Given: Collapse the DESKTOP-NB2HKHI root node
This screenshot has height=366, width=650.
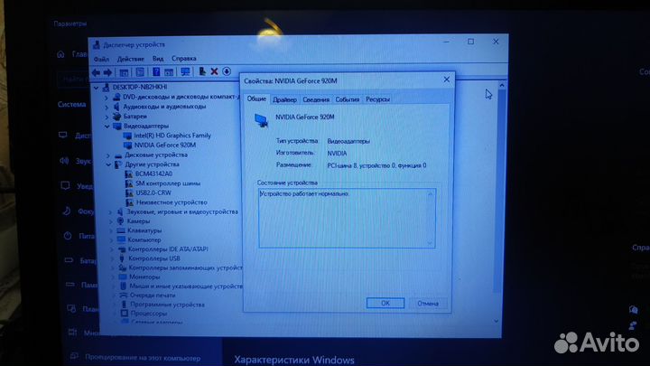Looking at the screenshot, I should pos(97,88).
